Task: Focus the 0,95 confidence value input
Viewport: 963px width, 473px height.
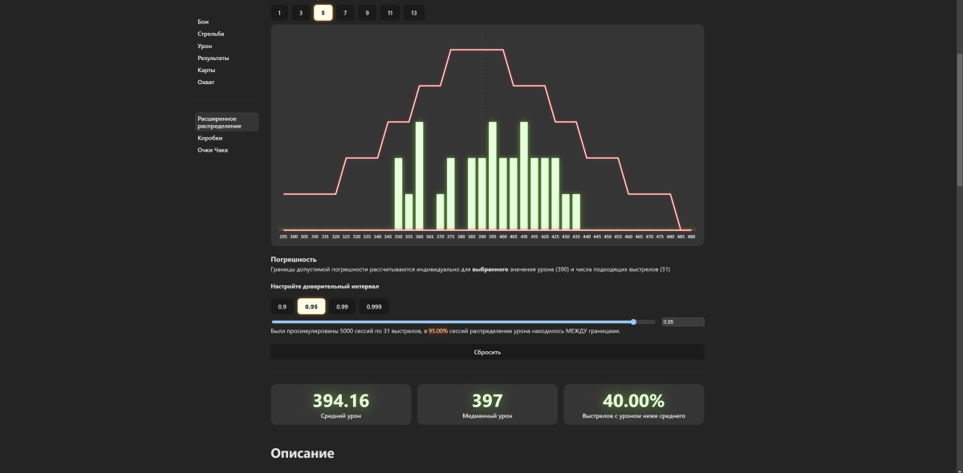Action: 682,321
